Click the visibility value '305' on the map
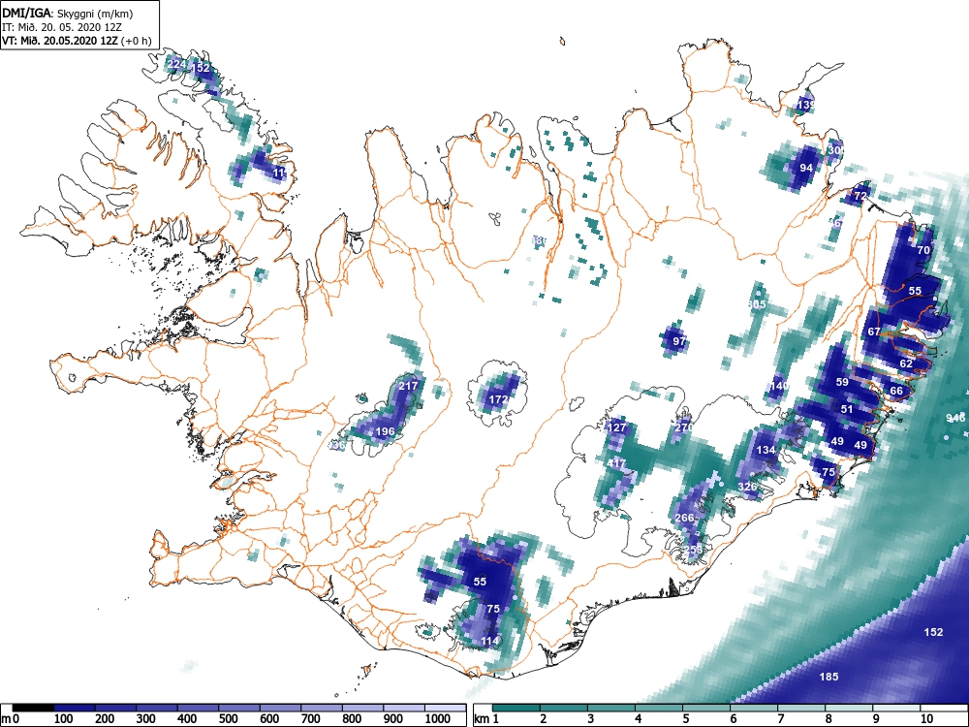This screenshot has width=969, height=727. tap(757, 304)
